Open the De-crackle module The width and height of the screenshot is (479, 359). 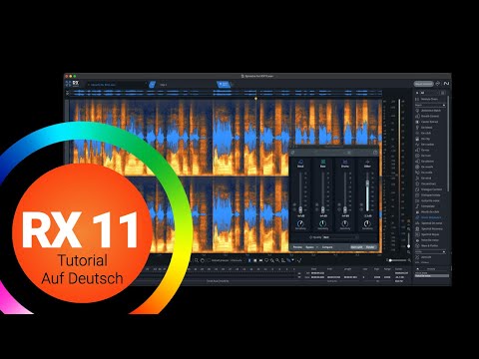click(431, 145)
